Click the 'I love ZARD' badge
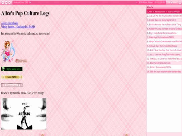182x136 pixels. pyautogui.click(x=12, y=77)
